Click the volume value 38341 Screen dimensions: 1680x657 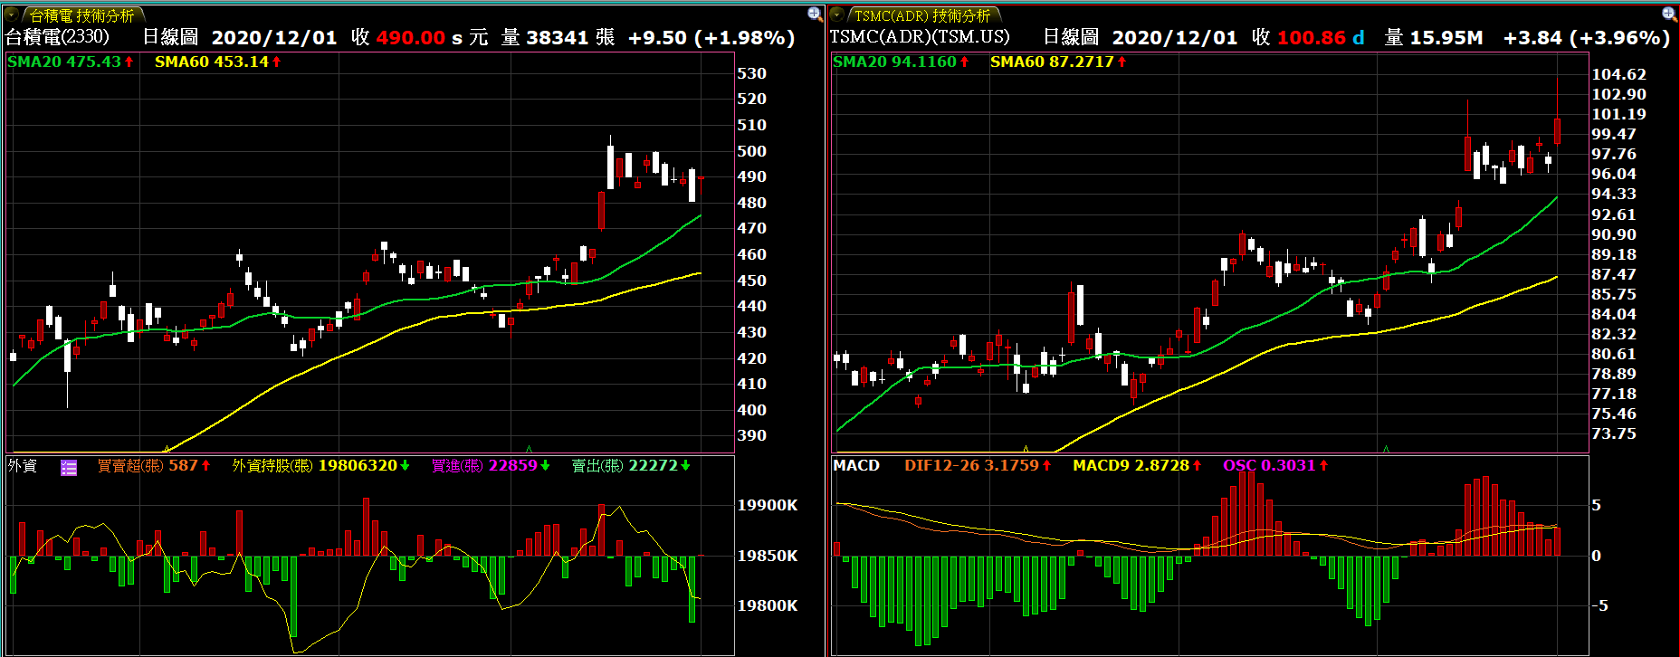click(x=558, y=38)
